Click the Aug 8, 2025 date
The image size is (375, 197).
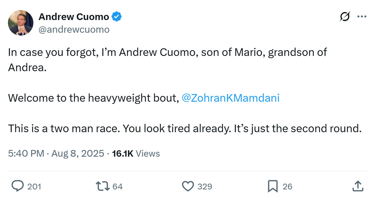[x=78, y=153]
